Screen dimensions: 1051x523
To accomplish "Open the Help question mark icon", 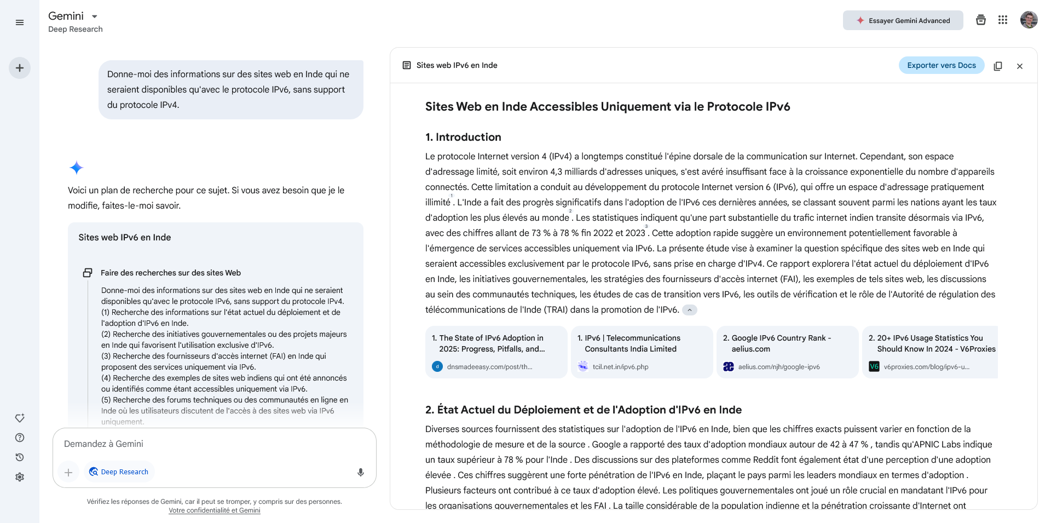I will pos(20,438).
